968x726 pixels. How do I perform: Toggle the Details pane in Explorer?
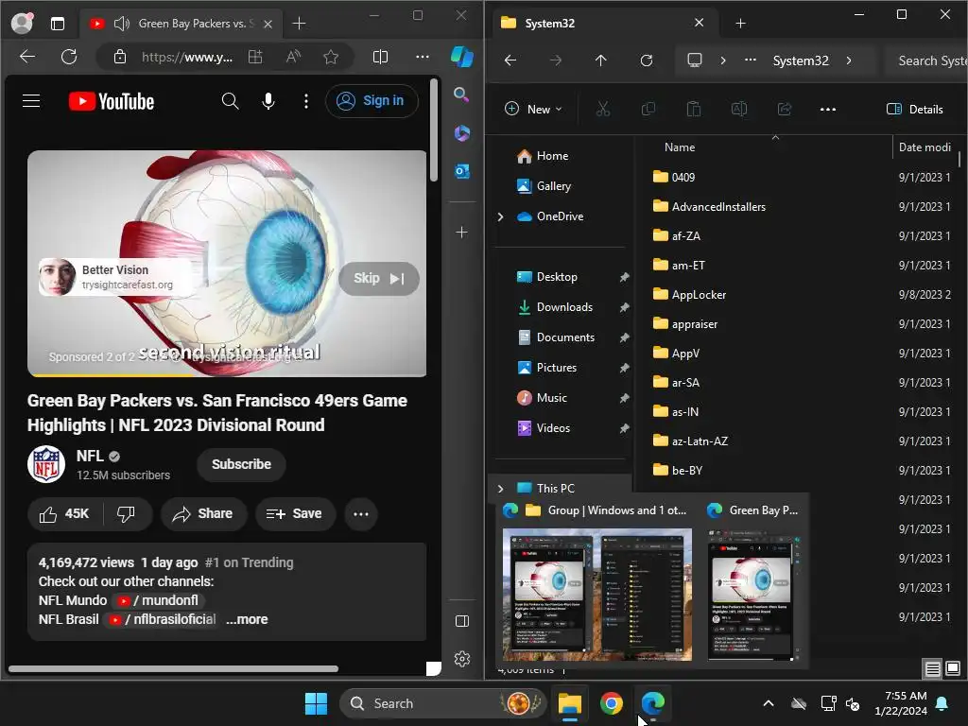tap(914, 110)
